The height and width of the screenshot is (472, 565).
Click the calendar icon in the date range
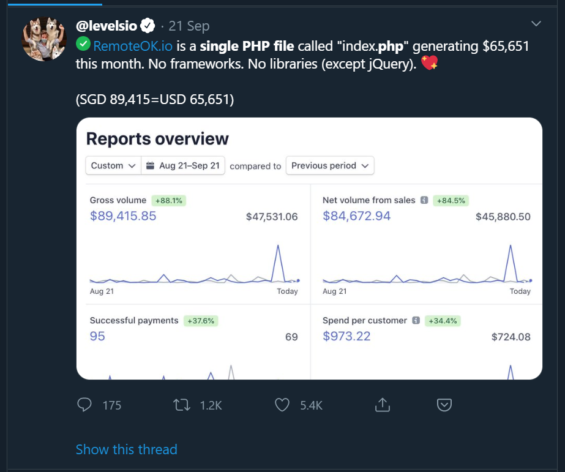pyautogui.click(x=150, y=165)
